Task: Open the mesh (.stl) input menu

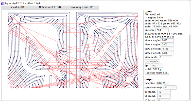Action: pyautogui.click(x=18, y=7)
